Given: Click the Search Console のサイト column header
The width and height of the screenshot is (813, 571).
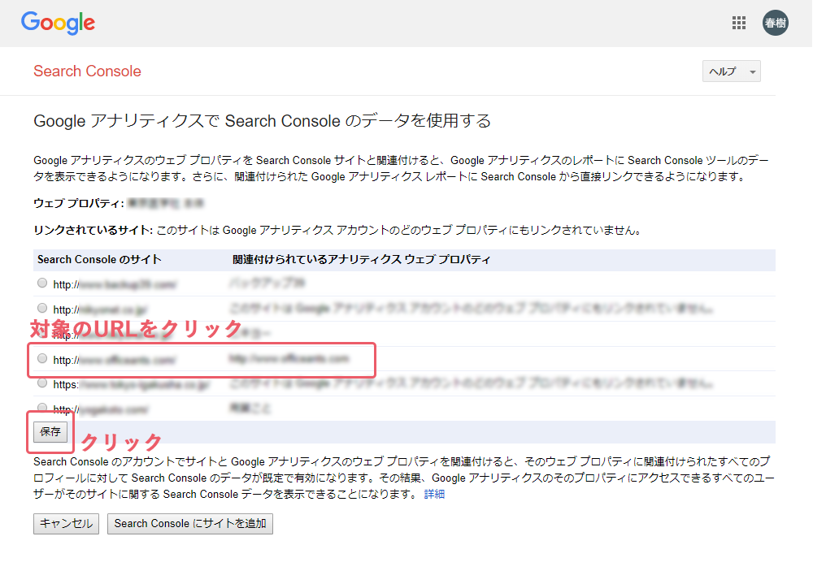Looking at the screenshot, I should coord(98,259).
